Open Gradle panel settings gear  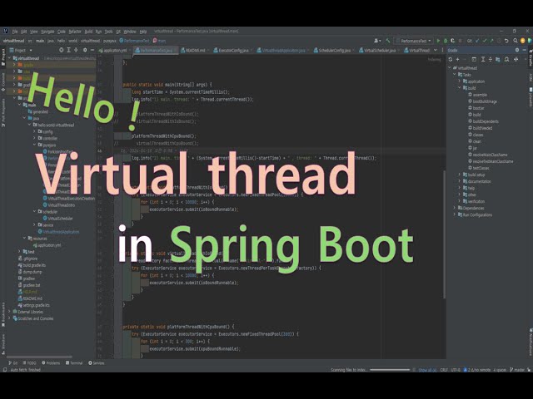517,50
